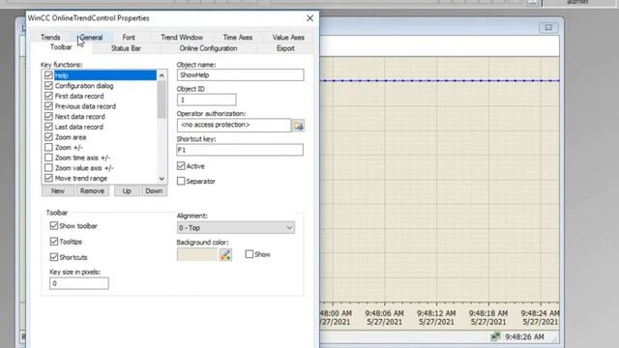Toggle Shortcuts checkbox
This screenshot has width=619, height=348.
click(54, 257)
